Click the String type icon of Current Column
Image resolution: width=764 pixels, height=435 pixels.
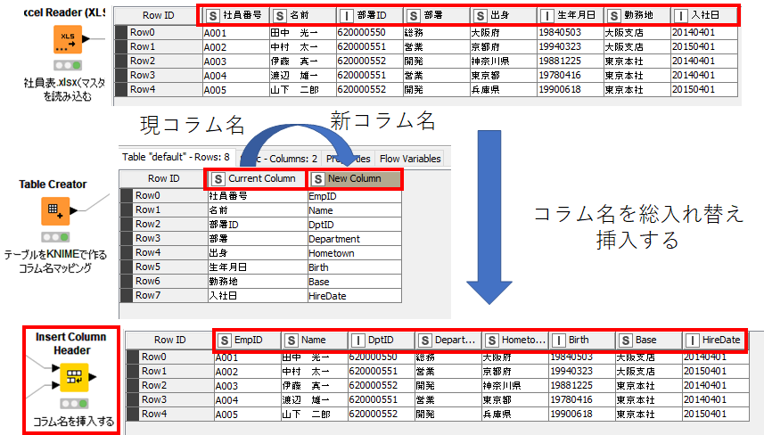(x=218, y=179)
